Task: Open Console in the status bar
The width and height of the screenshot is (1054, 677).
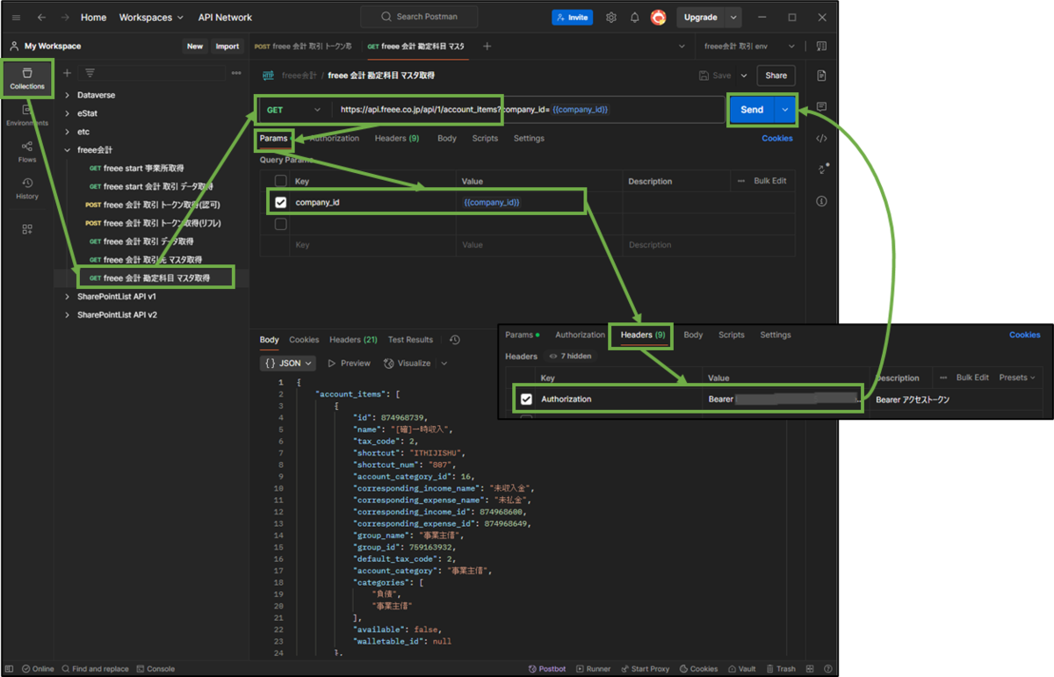Action: point(155,669)
